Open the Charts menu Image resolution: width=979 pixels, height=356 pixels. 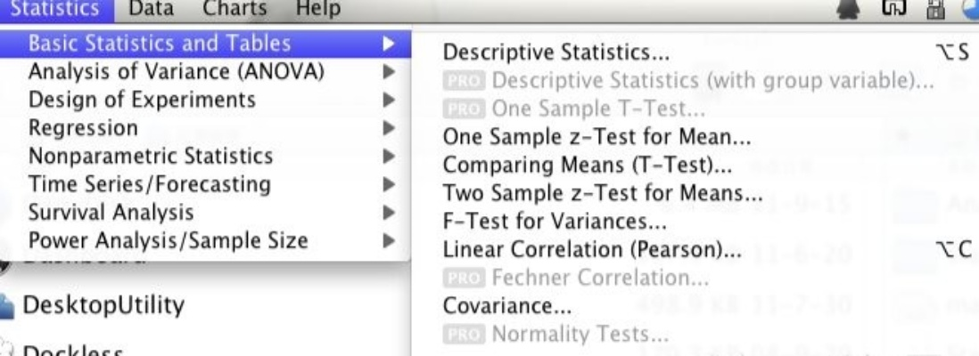234,10
